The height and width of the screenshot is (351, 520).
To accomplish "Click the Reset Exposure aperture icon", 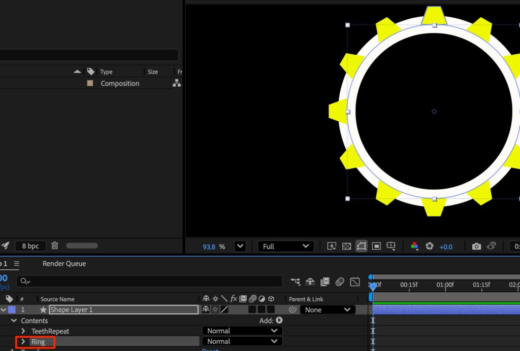I will (x=430, y=247).
